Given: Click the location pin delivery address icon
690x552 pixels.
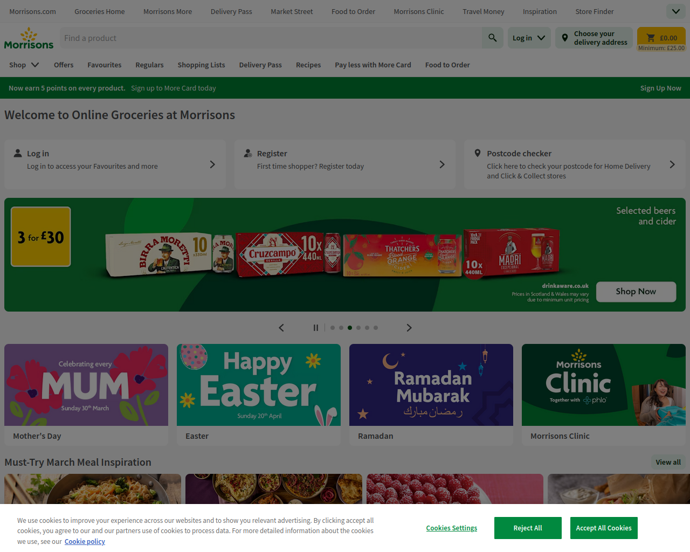Looking at the screenshot, I should tap(564, 38).
